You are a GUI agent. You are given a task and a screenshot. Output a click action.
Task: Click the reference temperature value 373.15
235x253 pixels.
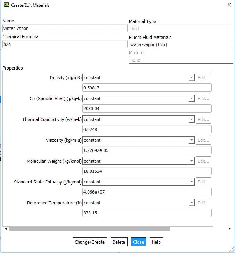[x=147, y=213]
